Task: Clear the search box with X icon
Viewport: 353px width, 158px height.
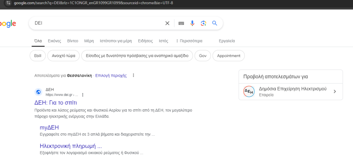Action: 167,23
